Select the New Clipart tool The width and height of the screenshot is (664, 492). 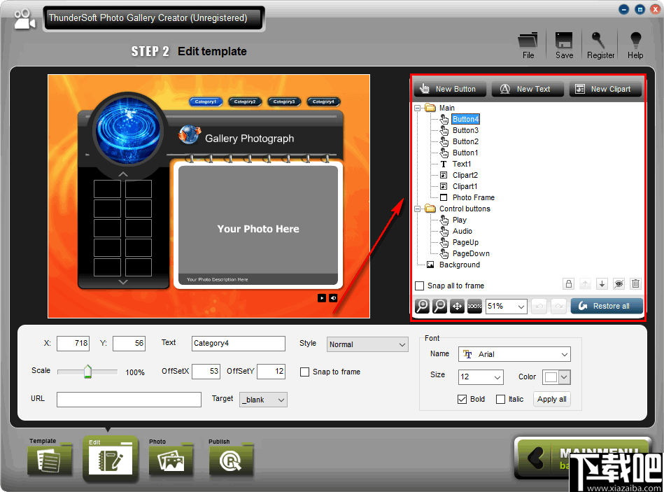605,88
